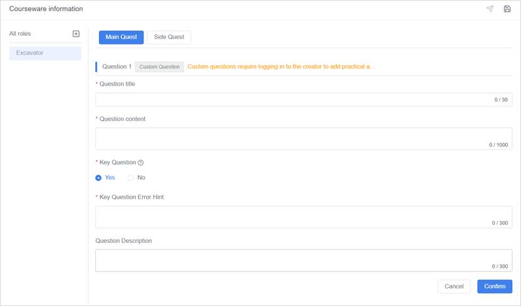Click the Question 1 heading label
This screenshot has width=521, height=306.
point(116,66)
